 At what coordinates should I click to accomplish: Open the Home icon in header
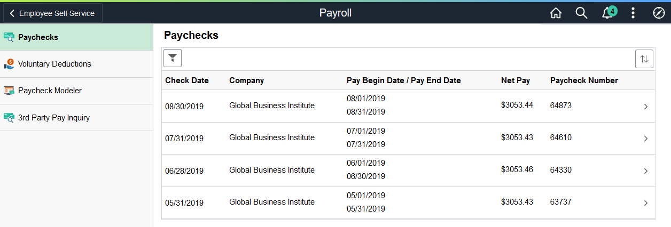556,13
